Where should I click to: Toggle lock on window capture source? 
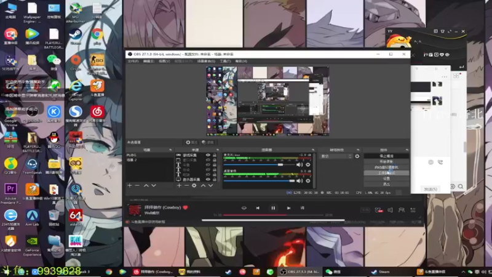pos(215,160)
